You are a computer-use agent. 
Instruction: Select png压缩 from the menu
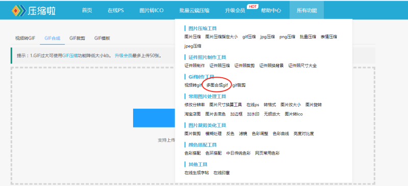point(287,37)
